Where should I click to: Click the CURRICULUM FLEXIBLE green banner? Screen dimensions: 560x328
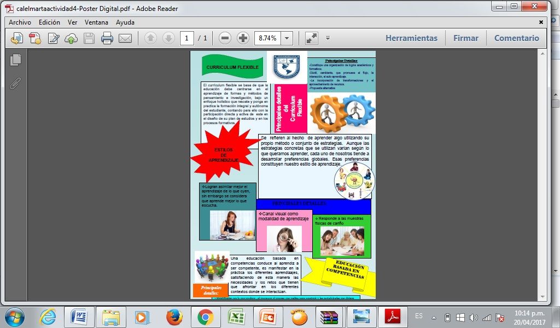click(x=232, y=66)
